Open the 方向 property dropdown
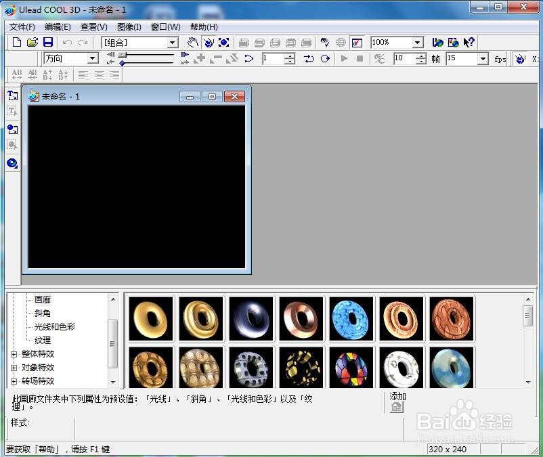Viewport: 543px width, 457px height. click(x=92, y=58)
